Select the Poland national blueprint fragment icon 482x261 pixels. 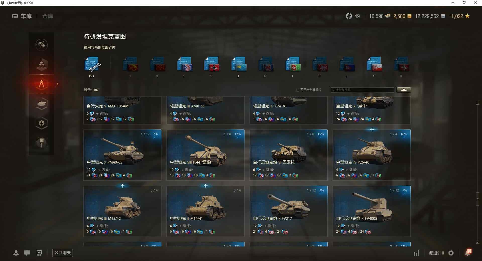374,64
